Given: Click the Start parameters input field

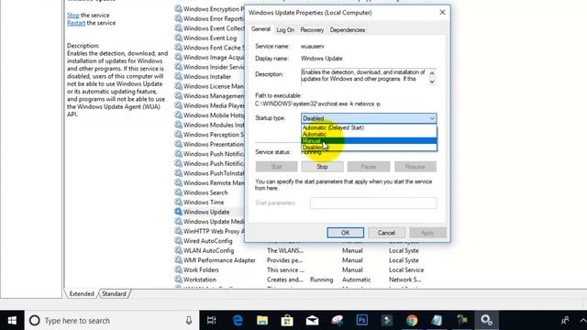Looking at the screenshot, I should pos(373,203).
